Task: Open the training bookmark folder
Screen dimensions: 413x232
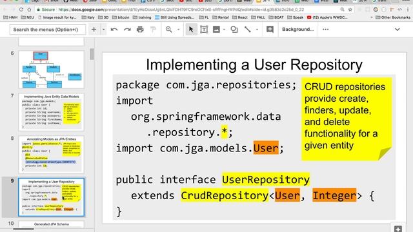Action: click(x=142, y=17)
